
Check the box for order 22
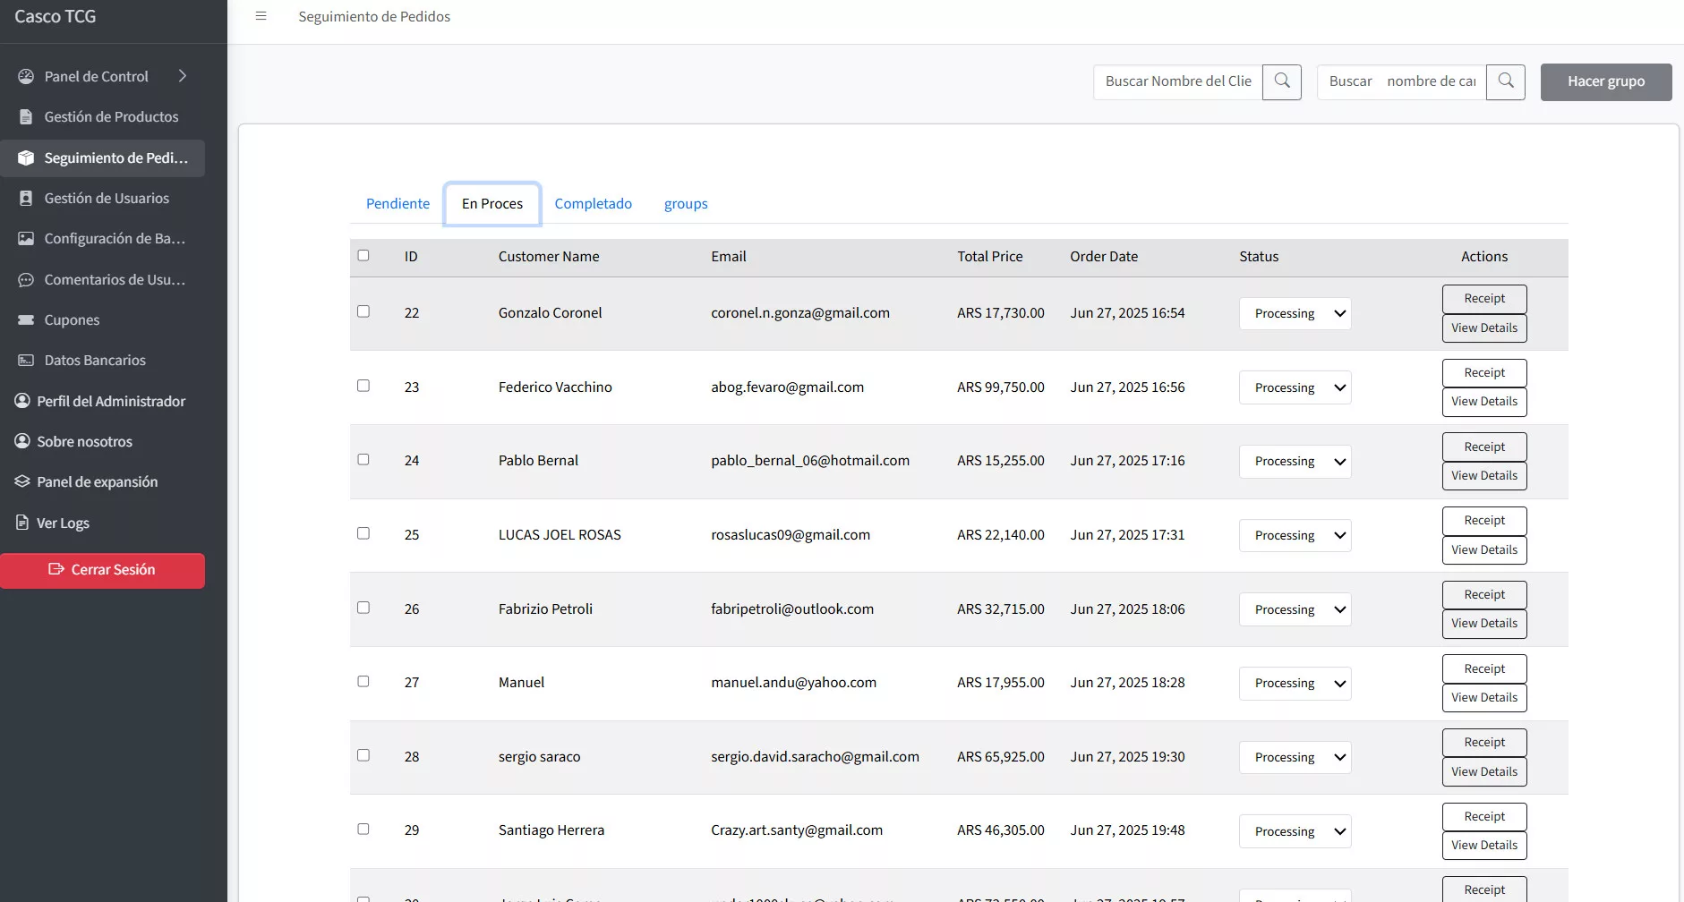coord(363,311)
